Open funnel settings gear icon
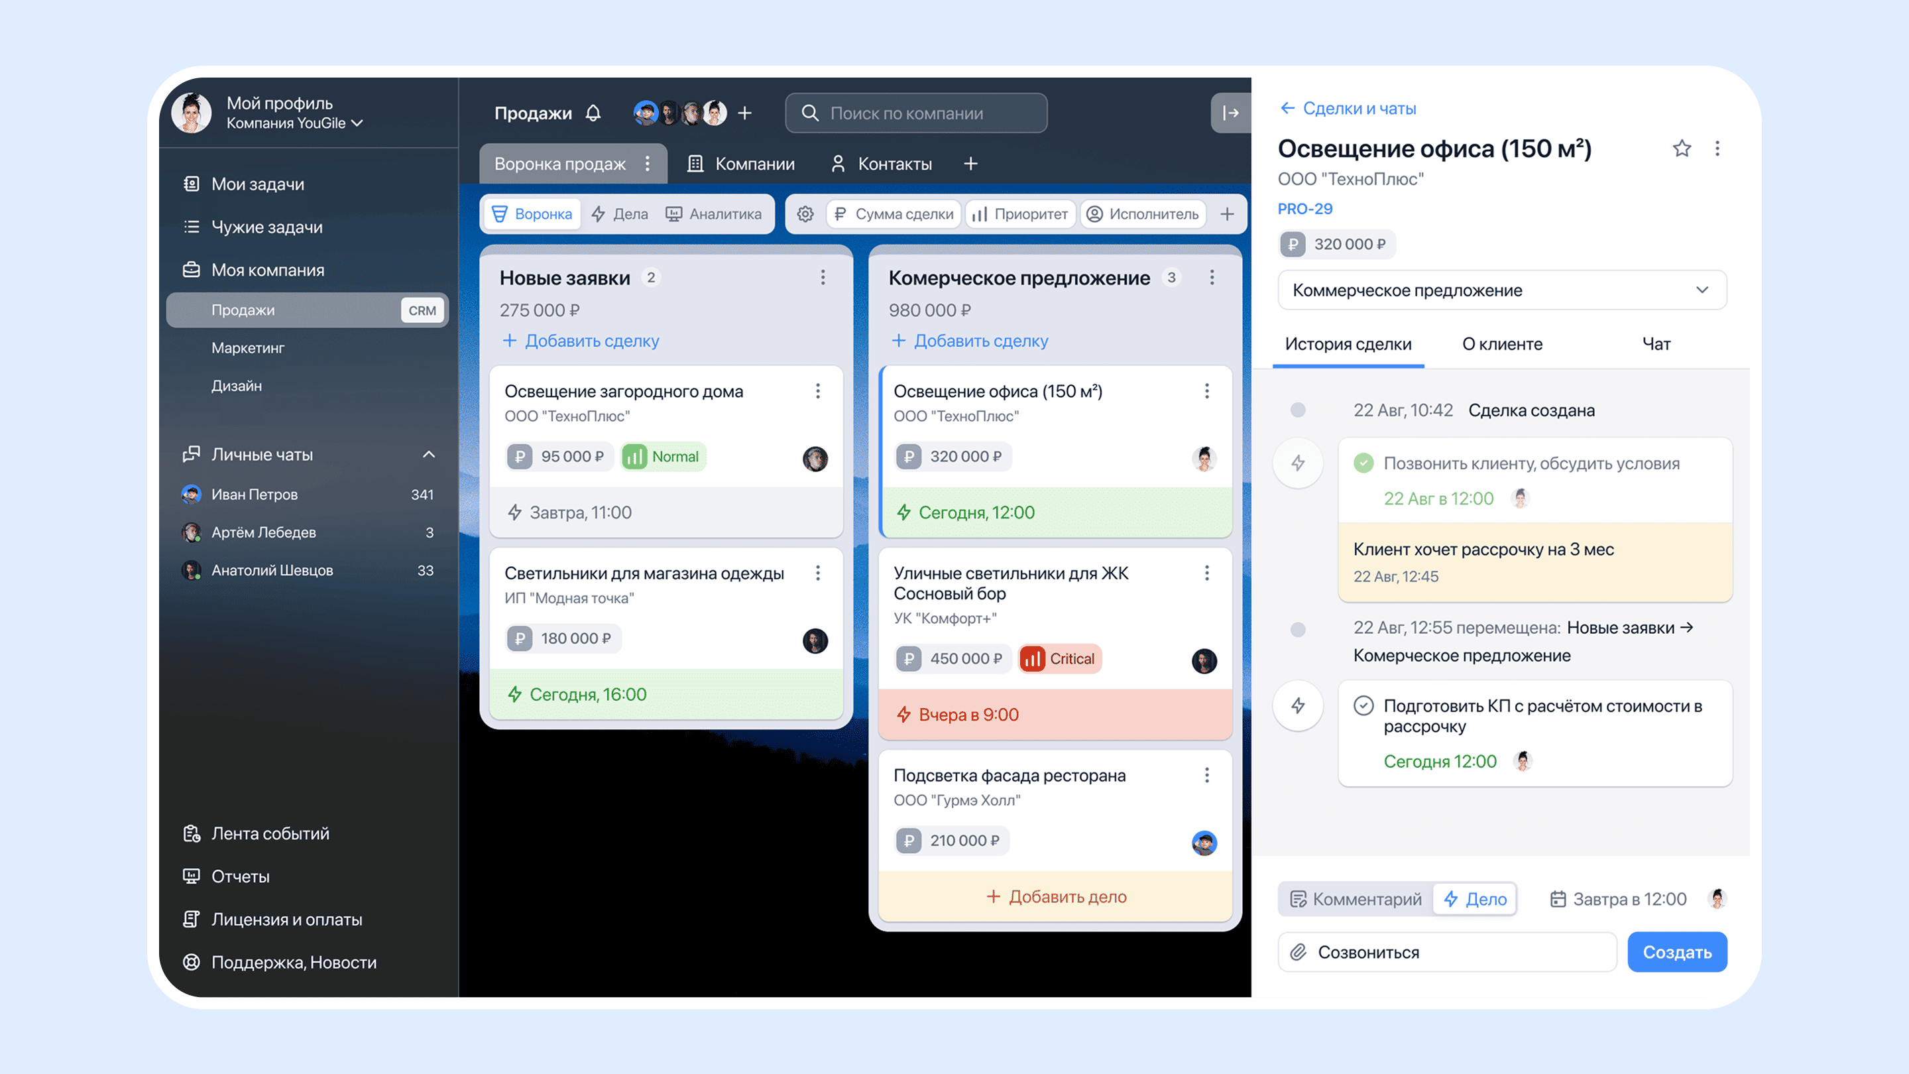The width and height of the screenshot is (1909, 1074). point(805,214)
